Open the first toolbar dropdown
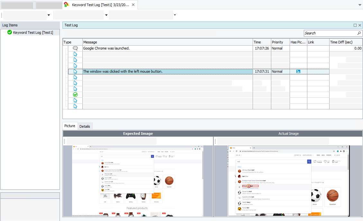This screenshot has width=363, height=221. pos(49,15)
